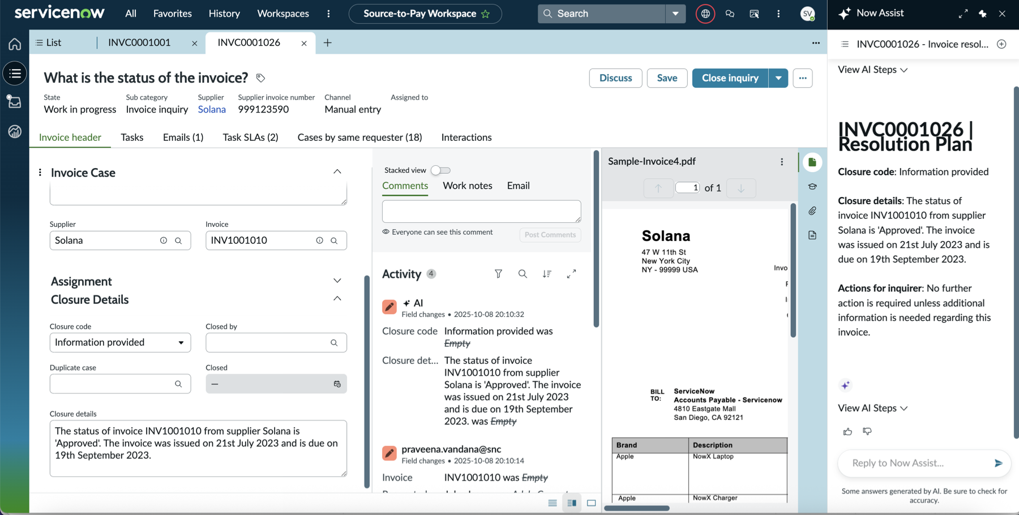Focus the Reply to Now Assist field
The width and height of the screenshot is (1019, 515).
pyautogui.click(x=918, y=463)
